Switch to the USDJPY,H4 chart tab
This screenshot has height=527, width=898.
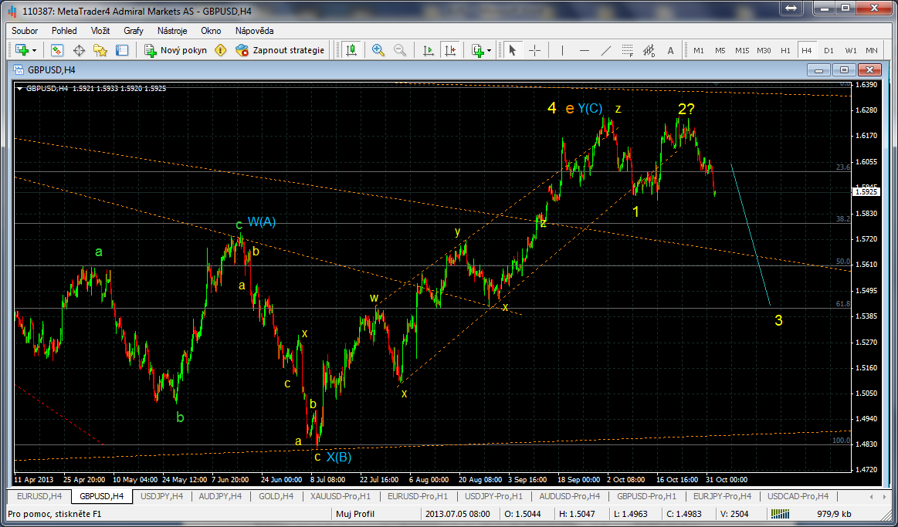pyautogui.click(x=163, y=496)
